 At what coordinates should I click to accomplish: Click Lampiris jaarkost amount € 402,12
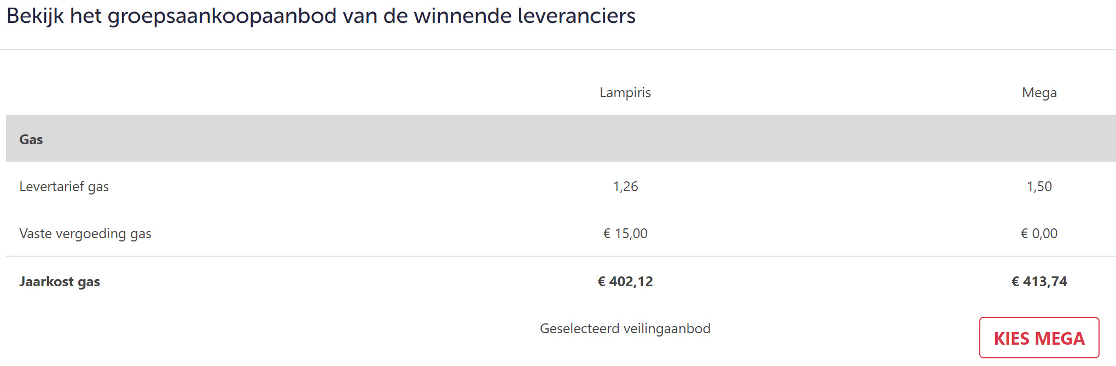[x=625, y=281]
